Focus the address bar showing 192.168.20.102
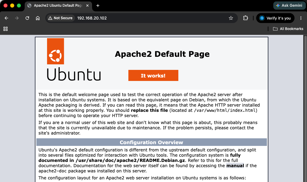Screen dimensions: 307x182 142,18
